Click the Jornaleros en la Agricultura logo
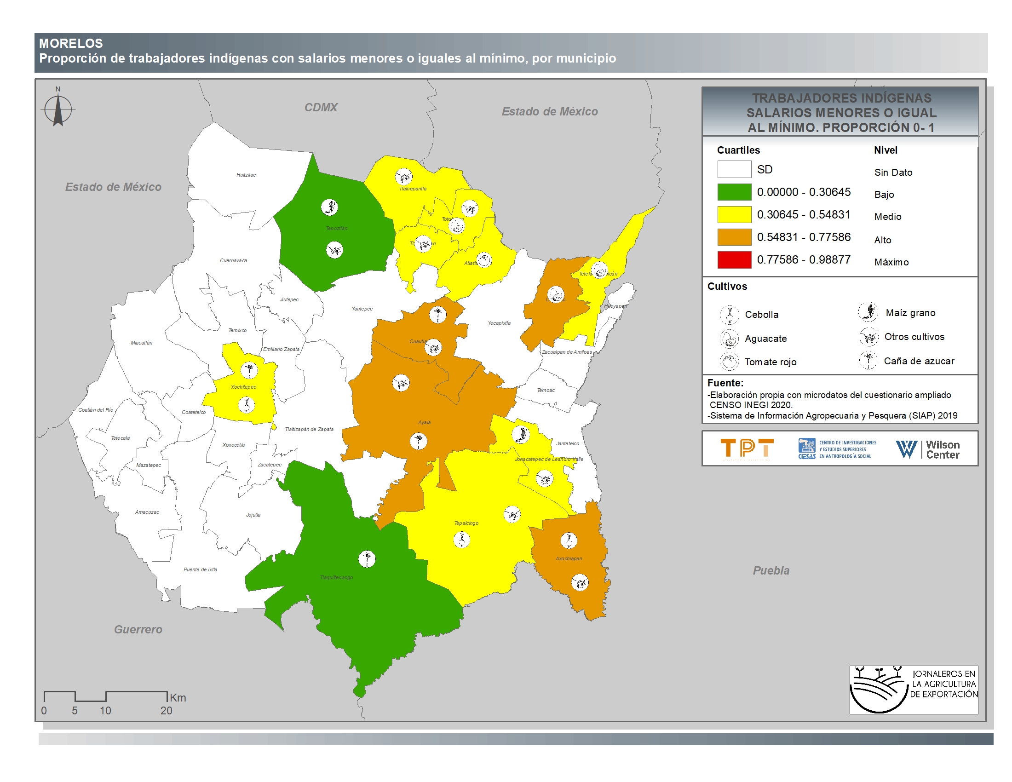The image size is (1012, 782). click(x=913, y=690)
